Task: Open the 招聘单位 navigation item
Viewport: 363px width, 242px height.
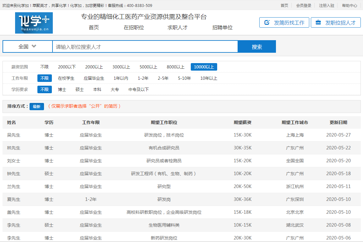Action: (222, 28)
